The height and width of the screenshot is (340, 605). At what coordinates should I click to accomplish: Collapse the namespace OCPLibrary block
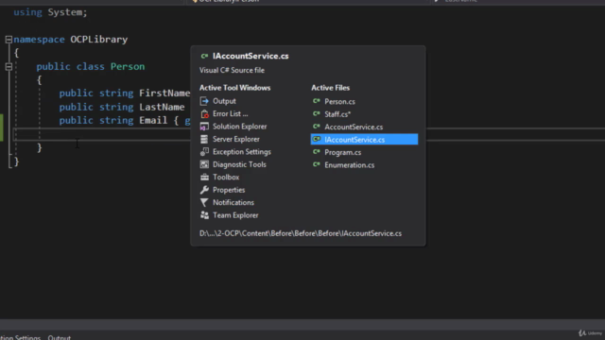[x=9, y=40]
